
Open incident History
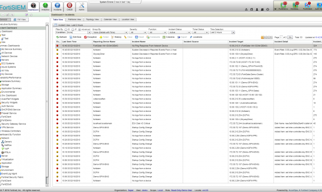116,36
